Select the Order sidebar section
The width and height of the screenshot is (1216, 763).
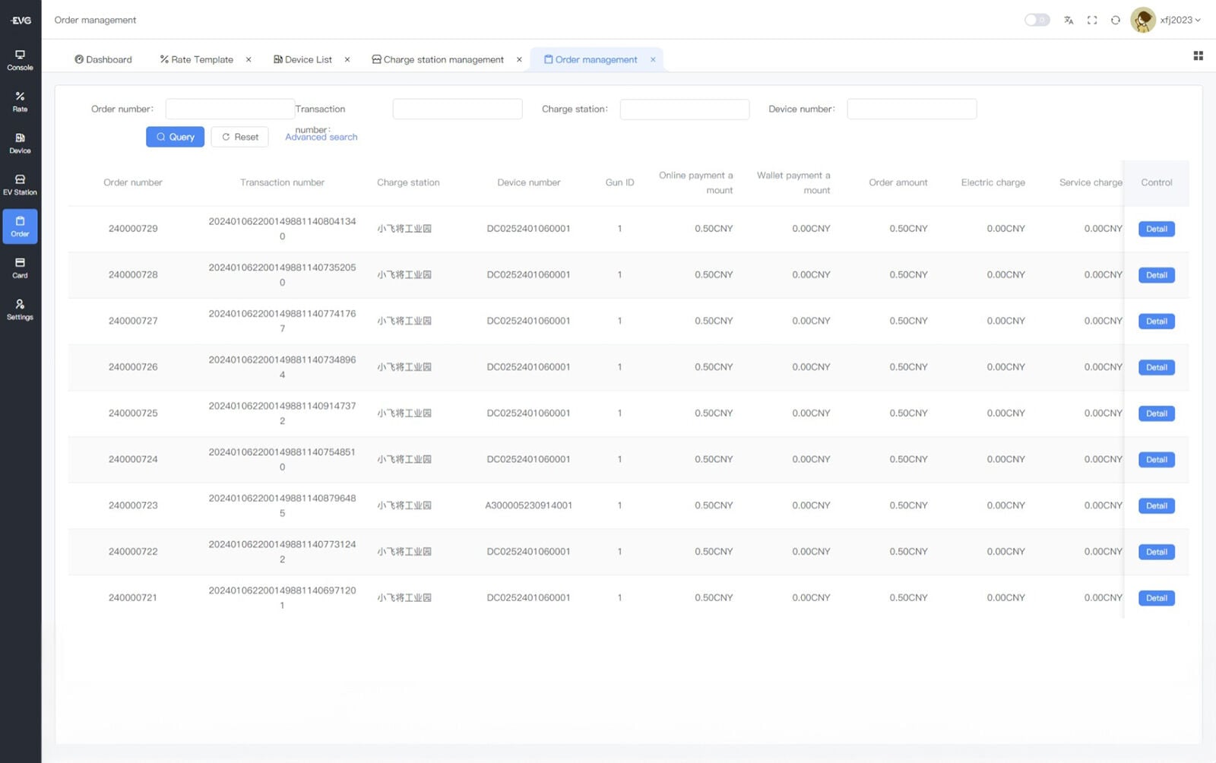click(x=20, y=226)
